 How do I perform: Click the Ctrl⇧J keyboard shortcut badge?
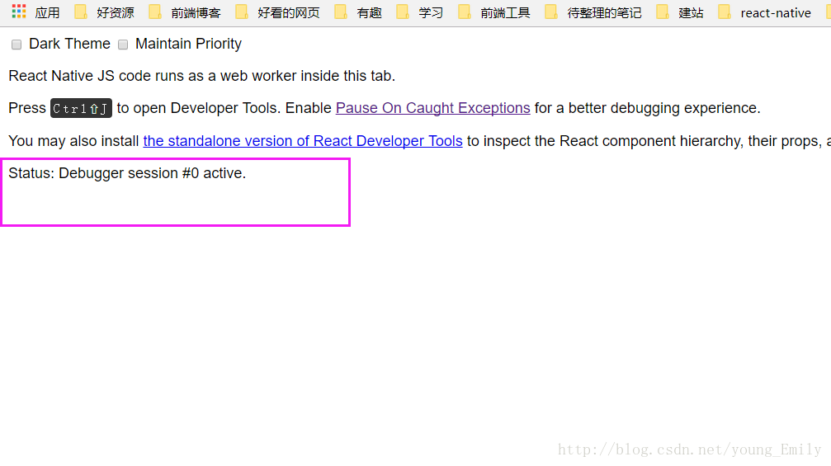[81, 108]
